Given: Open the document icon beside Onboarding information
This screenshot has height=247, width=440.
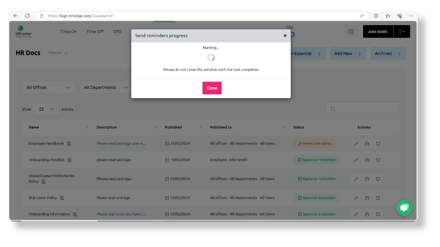Looking at the screenshot, I should click(x=74, y=214).
